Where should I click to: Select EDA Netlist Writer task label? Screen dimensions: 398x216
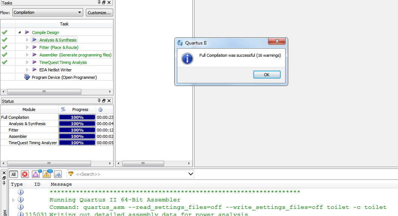pyautogui.click(x=55, y=70)
